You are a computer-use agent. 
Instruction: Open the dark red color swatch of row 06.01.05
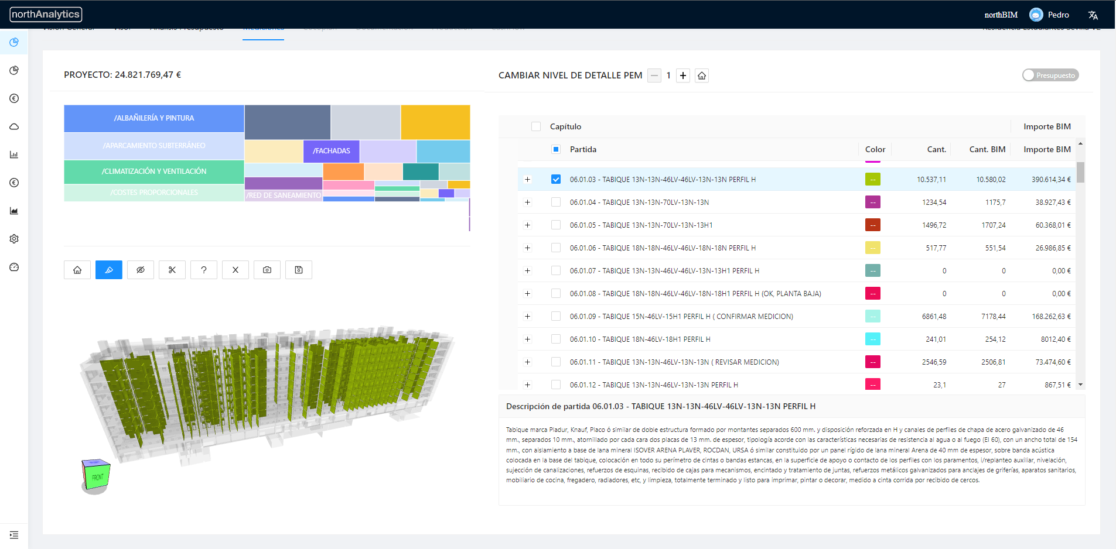(873, 225)
